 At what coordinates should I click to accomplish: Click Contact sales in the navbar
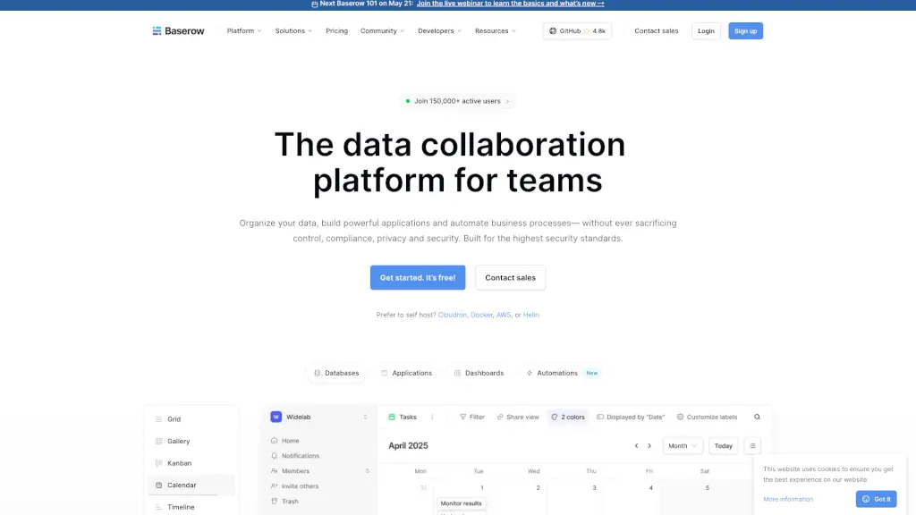[x=656, y=31]
